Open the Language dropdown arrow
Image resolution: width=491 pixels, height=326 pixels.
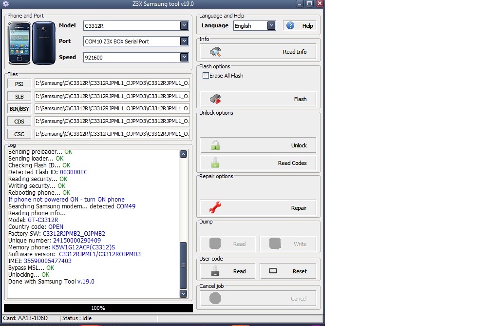pyautogui.click(x=271, y=25)
